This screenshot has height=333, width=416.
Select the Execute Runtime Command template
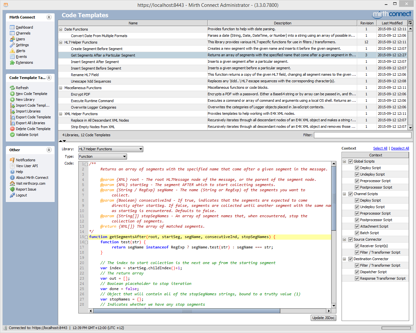[x=233, y=101]
